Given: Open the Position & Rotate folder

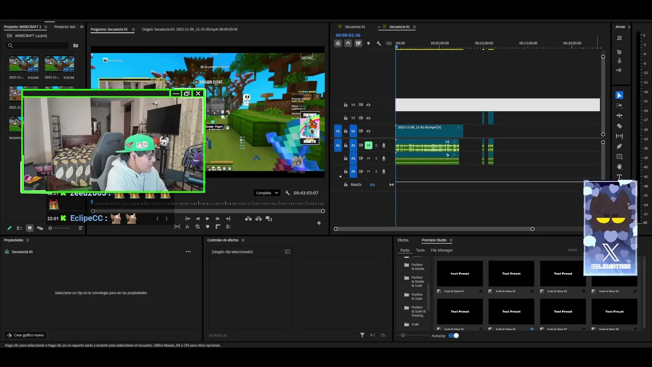Looking at the screenshot, I should click(x=414, y=267).
